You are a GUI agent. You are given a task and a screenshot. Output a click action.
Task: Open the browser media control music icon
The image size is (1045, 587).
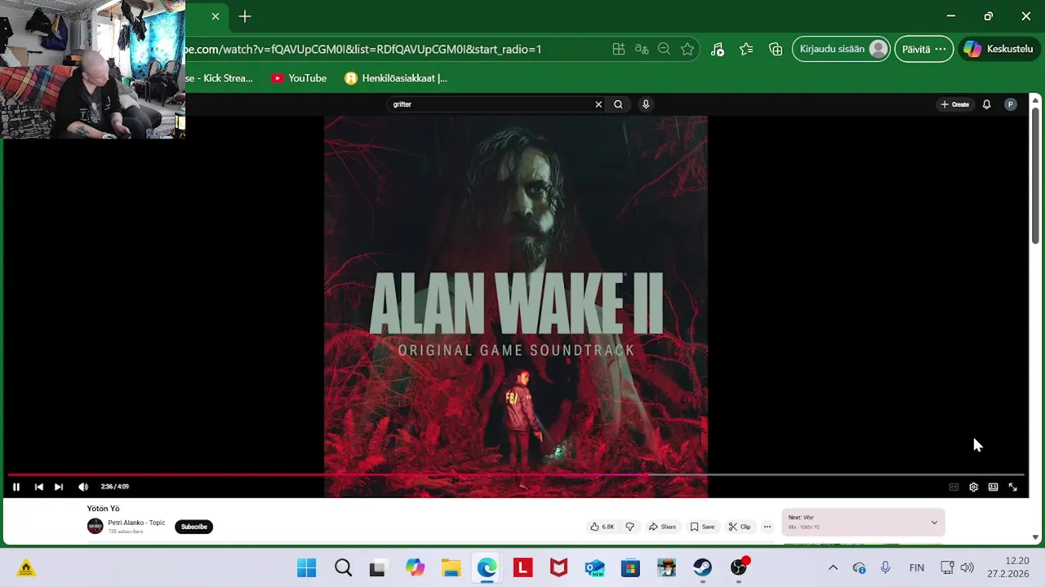tap(717, 49)
